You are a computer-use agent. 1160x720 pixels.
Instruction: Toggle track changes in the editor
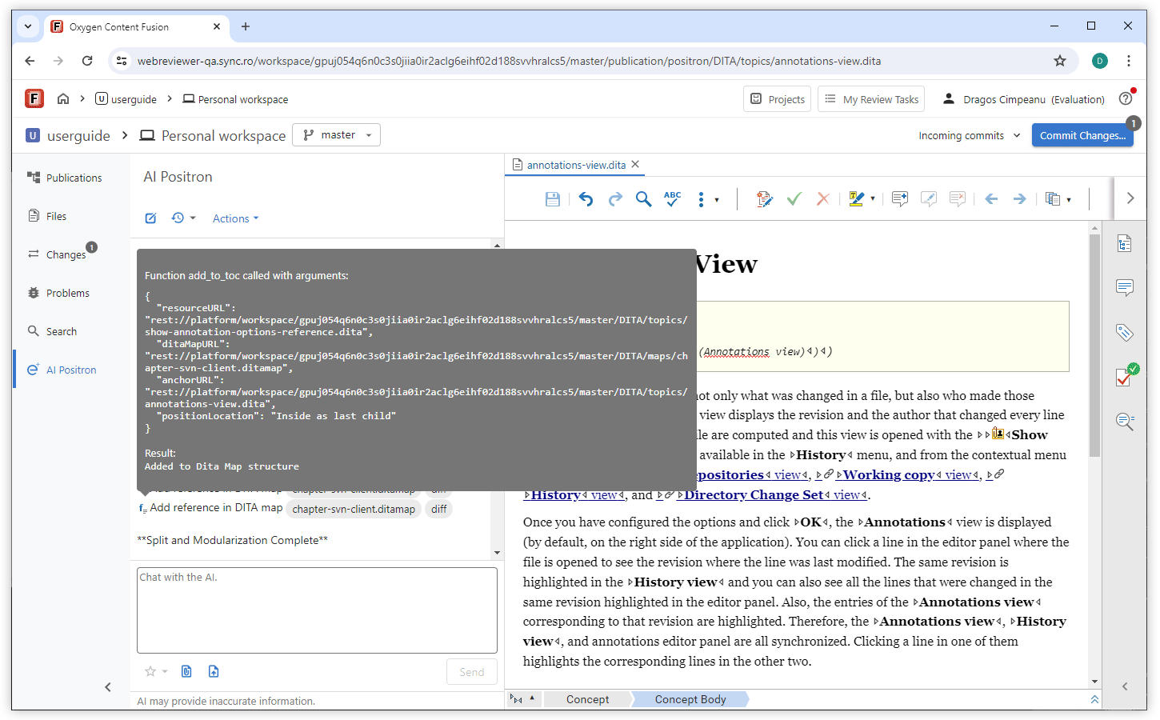(764, 199)
